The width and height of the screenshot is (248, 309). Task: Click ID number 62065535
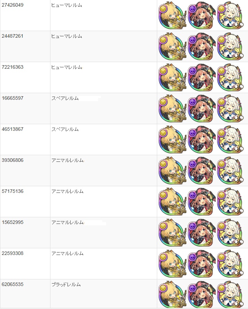[x=13, y=284]
